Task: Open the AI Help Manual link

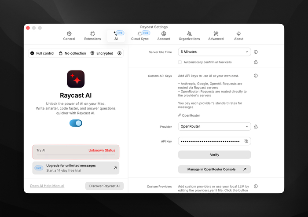Action: click(x=47, y=186)
